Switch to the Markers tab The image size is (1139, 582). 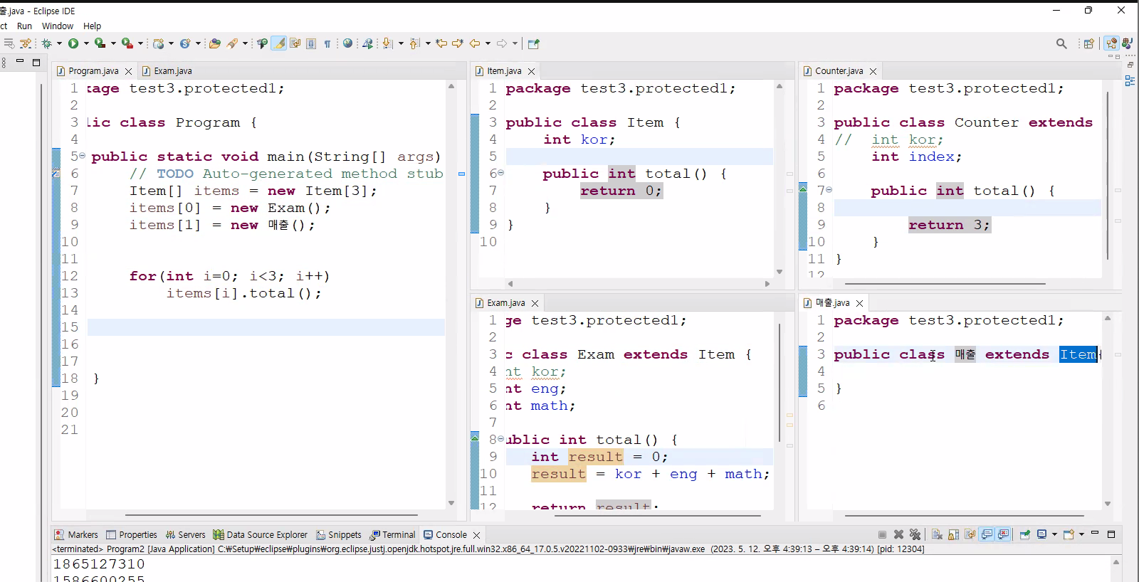tap(76, 535)
